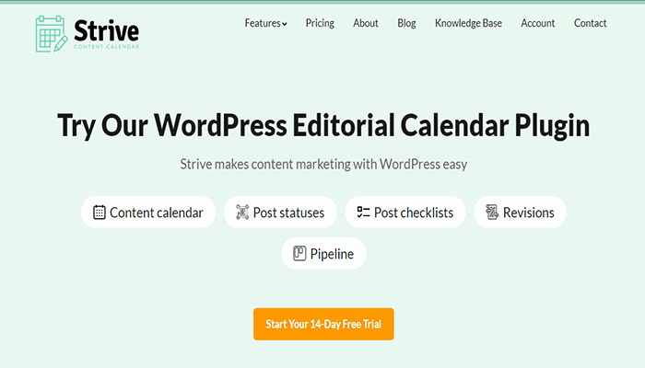
Task: Click the Pipeline board icon
Action: pyautogui.click(x=299, y=254)
